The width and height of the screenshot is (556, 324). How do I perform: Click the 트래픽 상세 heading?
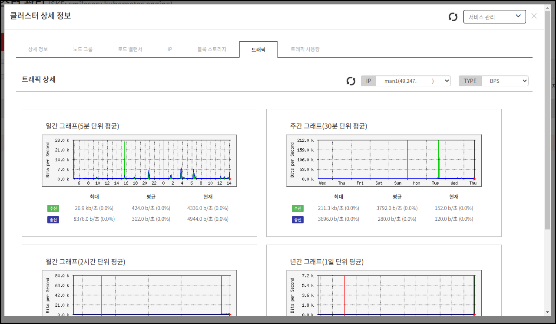point(39,80)
